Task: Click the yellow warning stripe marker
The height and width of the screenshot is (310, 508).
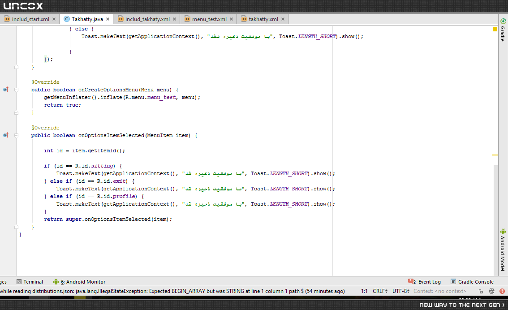Action: pos(495,155)
